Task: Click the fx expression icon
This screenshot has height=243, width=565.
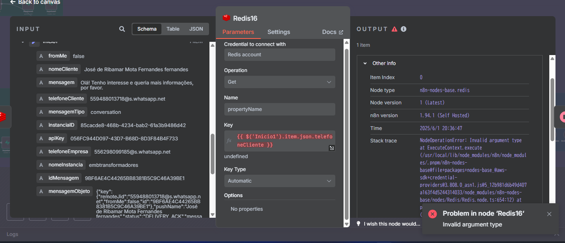Action: click(229, 141)
